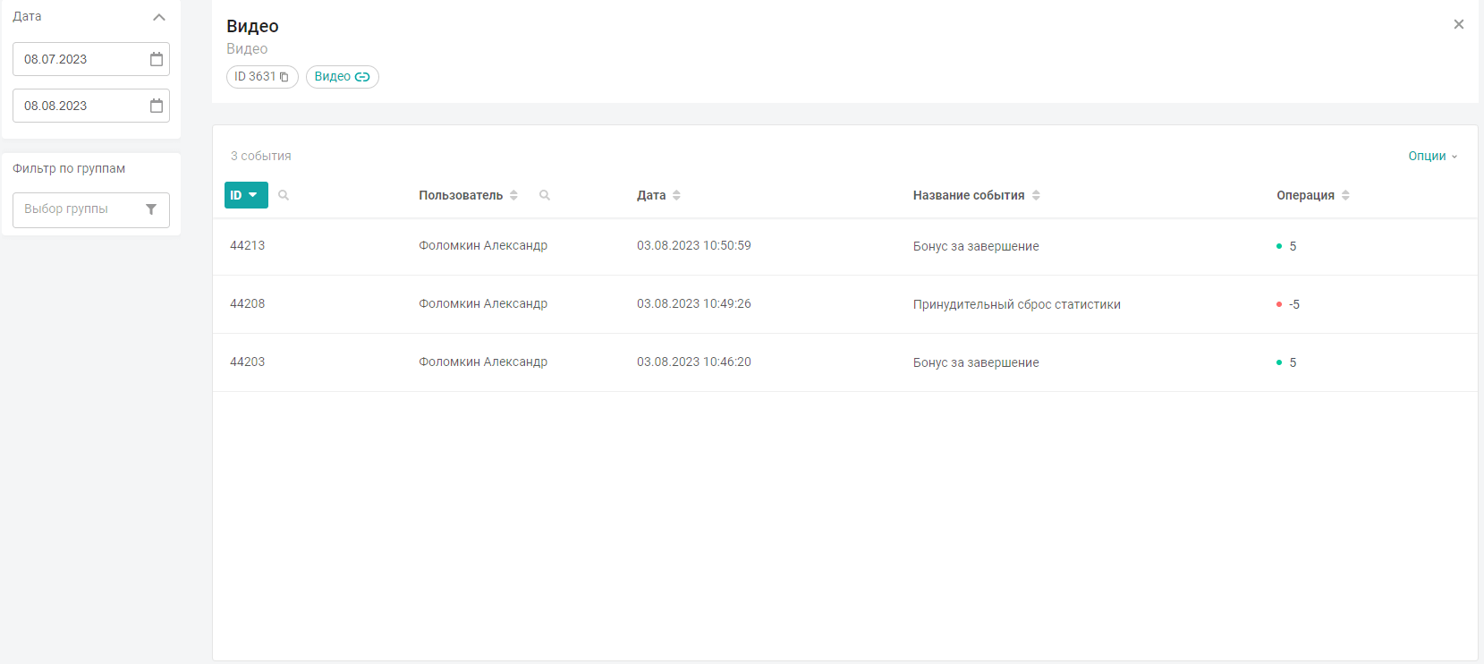The width and height of the screenshot is (1484, 664).
Task: Open the Опции dropdown
Action: pos(1432,156)
